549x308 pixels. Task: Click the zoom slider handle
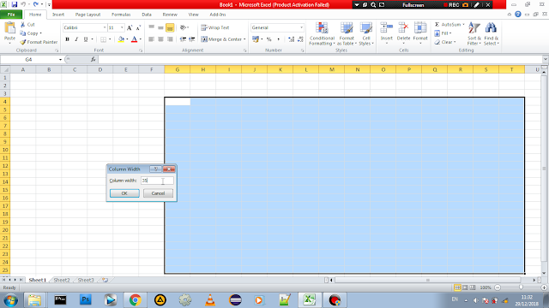521,287
